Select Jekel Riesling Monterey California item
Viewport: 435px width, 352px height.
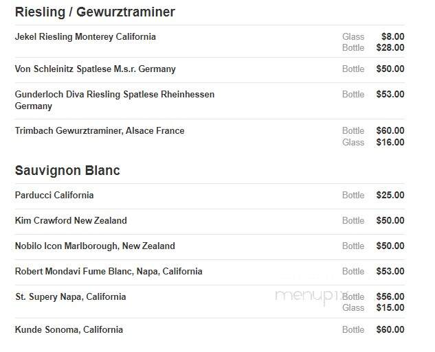[85, 36]
